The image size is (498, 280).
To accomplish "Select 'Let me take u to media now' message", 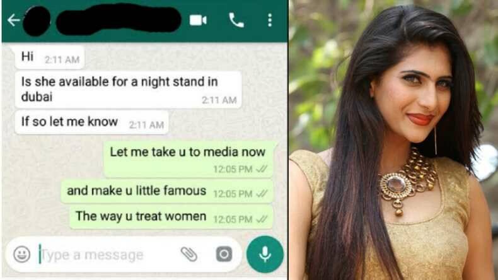I will (x=189, y=159).
